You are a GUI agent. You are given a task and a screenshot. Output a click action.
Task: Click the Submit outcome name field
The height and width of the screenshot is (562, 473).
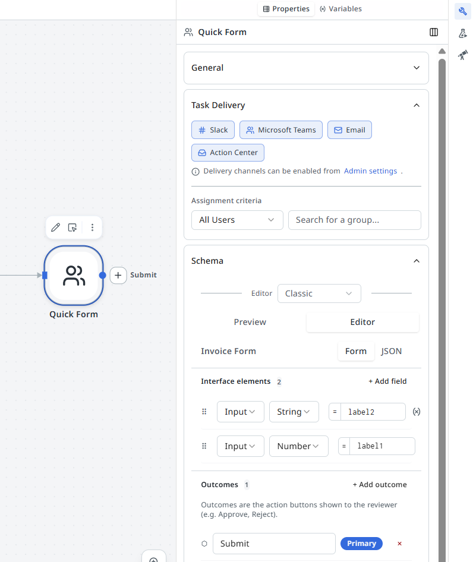274,544
